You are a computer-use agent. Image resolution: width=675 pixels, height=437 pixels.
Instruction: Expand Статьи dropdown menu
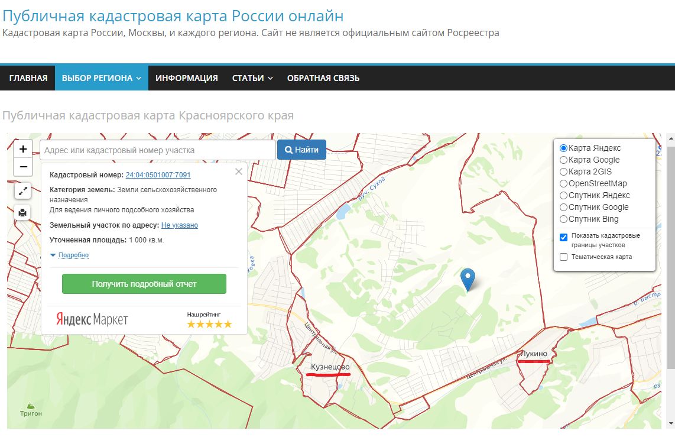click(252, 78)
